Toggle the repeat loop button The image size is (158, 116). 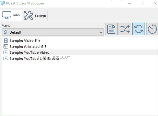[139, 29]
